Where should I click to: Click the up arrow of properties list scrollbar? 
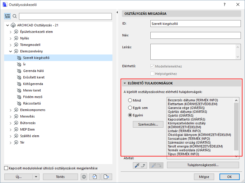[236, 100]
